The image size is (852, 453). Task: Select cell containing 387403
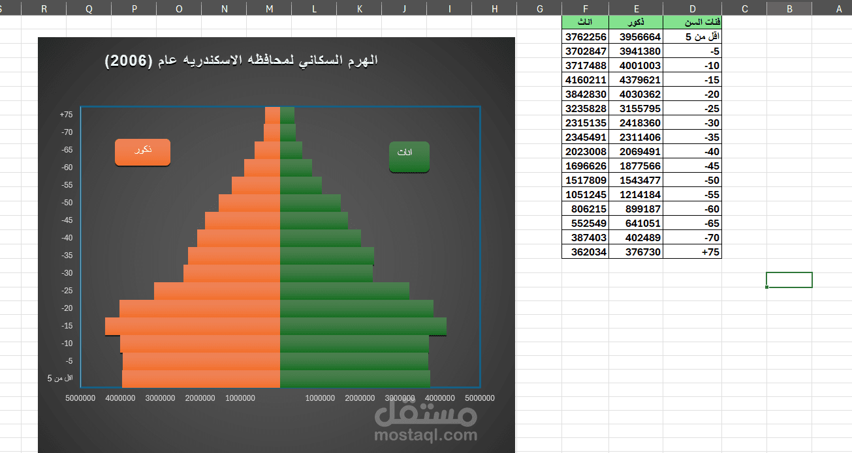[585, 238]
